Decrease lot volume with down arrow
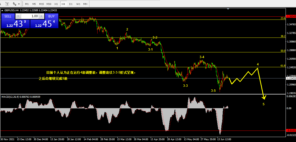The width and height of the screenshot is (296, 142). point(18,16)
